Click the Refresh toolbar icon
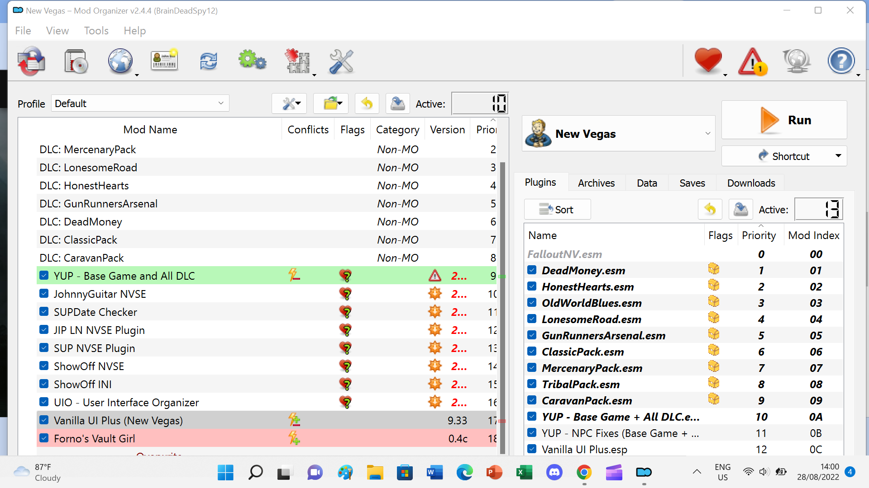The image size is (869, 488). [209, 61]
